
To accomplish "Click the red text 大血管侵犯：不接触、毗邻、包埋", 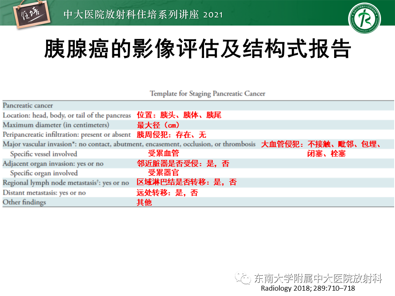I will pos(321,144).
